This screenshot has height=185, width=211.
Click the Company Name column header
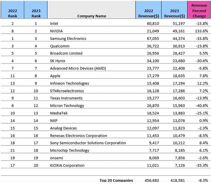tap(91, 16)
